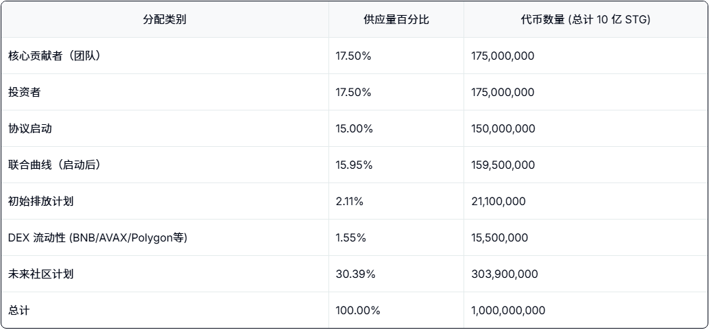The width and height of the screenshot is (709, 330).
Task: Click the 2.11% percentage cell
Action: tap(350, 201)
